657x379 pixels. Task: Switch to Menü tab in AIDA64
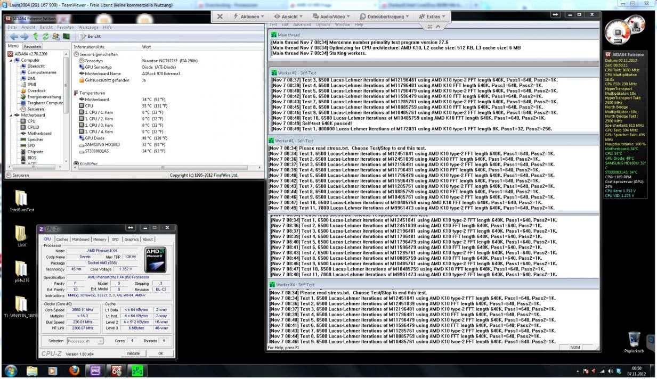[x=13, y=46]
